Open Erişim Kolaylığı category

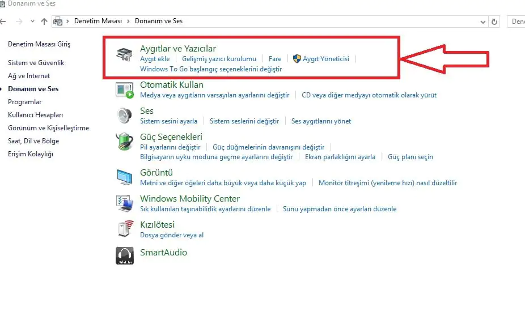(x=31, y=154)
